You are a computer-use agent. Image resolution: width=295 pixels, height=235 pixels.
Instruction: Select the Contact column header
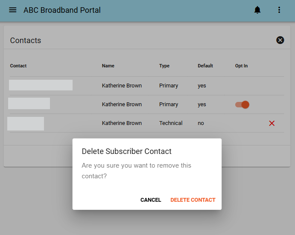[x=18, y=66]
